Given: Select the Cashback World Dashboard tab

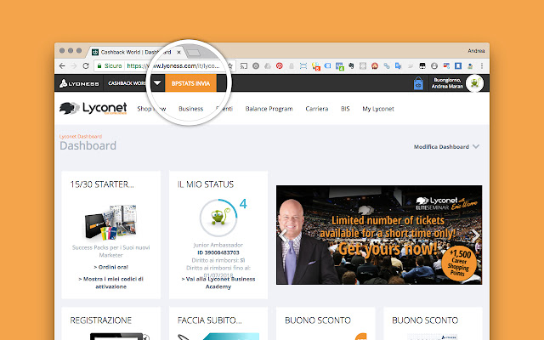Looking at the screenshot, I should [x=135, y=52].
